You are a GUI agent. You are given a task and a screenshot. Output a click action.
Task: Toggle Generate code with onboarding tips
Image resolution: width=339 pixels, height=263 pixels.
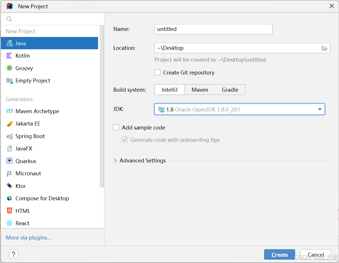125,140
